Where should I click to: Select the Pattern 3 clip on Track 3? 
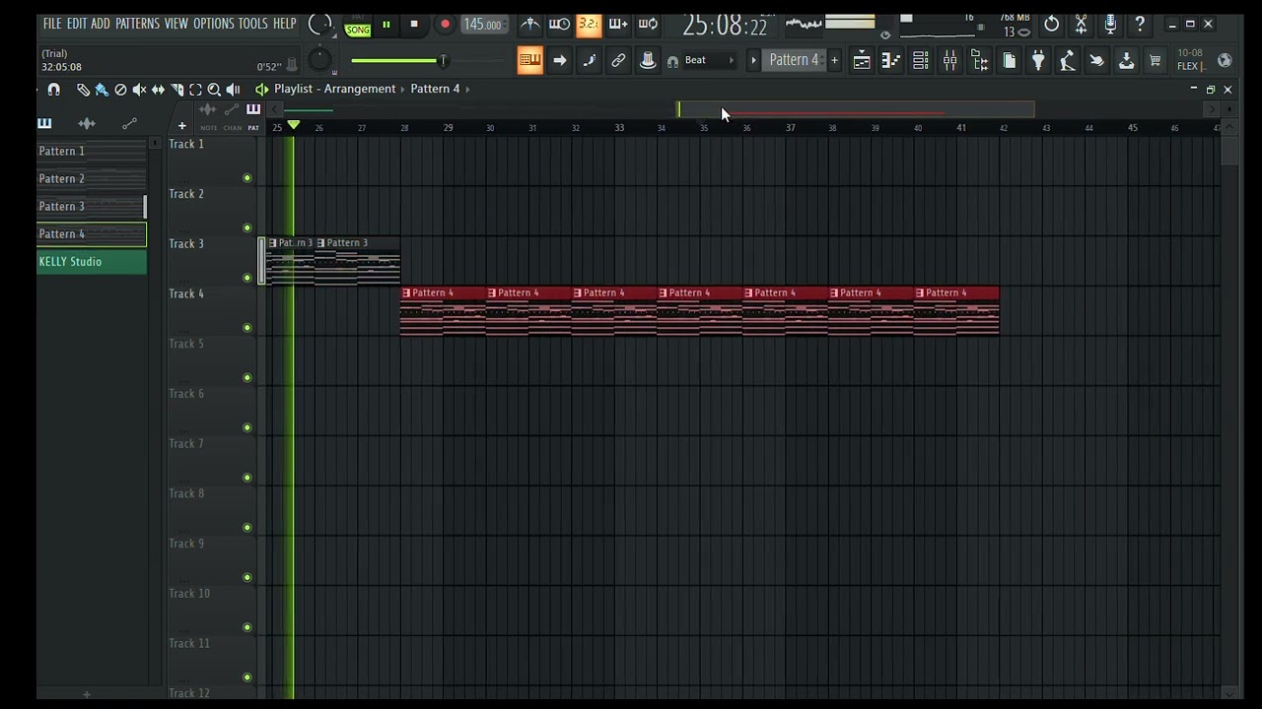pyautogui.click(x=358, y=261)
